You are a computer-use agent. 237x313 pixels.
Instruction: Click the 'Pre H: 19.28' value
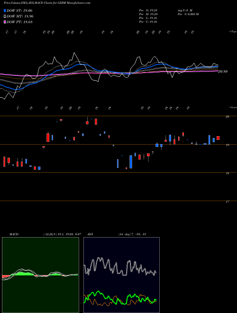(148, 14)
